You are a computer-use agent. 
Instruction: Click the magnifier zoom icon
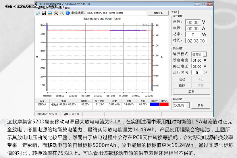[62, 13]
